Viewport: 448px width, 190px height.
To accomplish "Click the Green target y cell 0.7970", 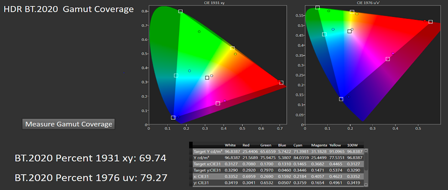I will tap(267, 171).
